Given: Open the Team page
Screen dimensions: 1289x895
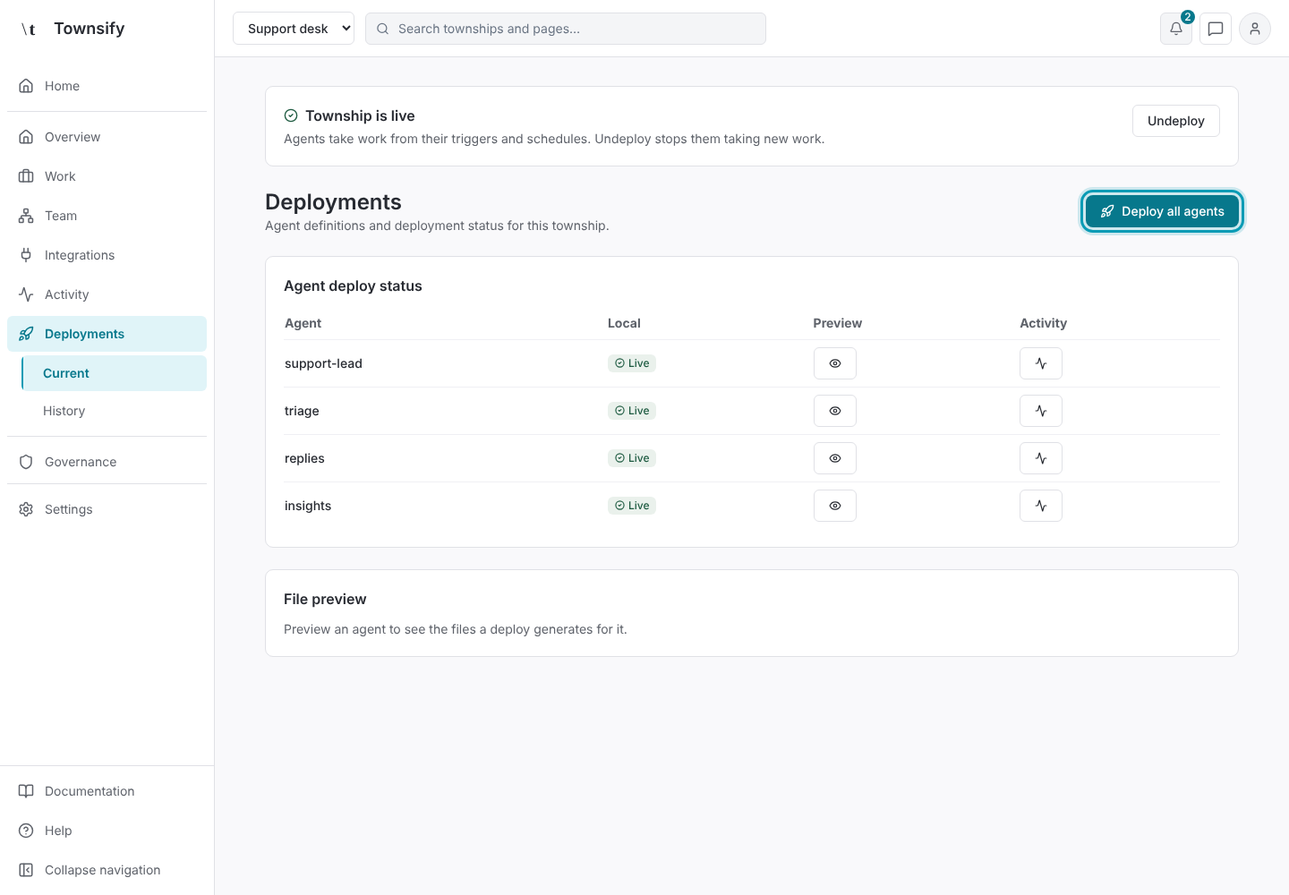Looking at the screenshot, I should click(107, 216).
